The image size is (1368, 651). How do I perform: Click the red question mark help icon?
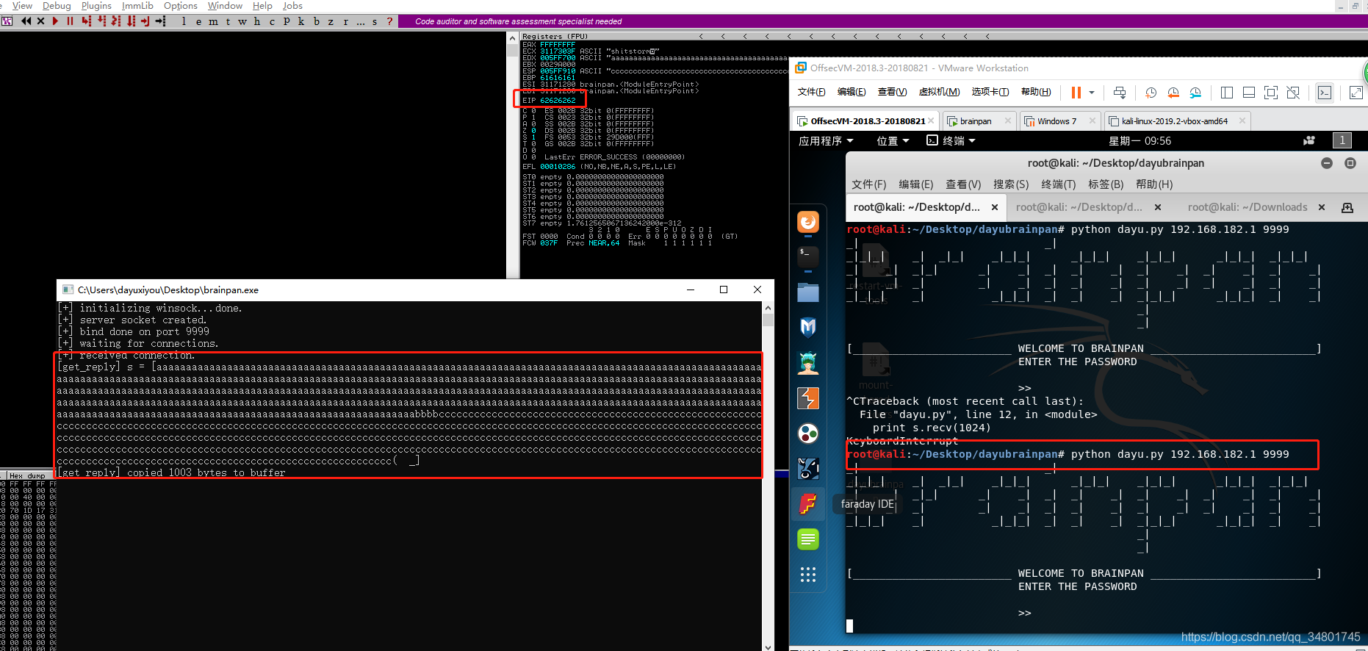(389, 21)
